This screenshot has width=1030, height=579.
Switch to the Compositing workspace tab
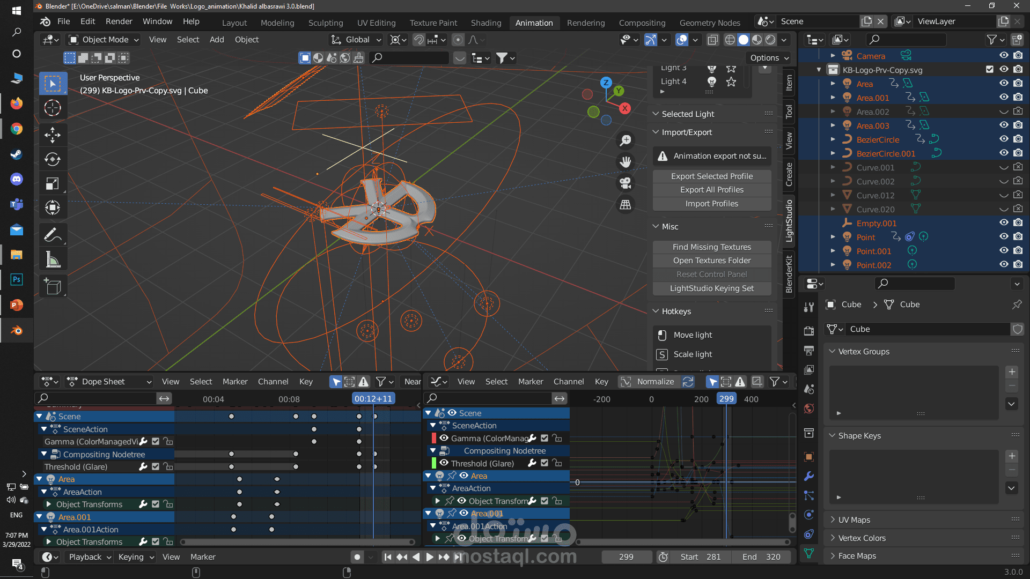(642, 23)
